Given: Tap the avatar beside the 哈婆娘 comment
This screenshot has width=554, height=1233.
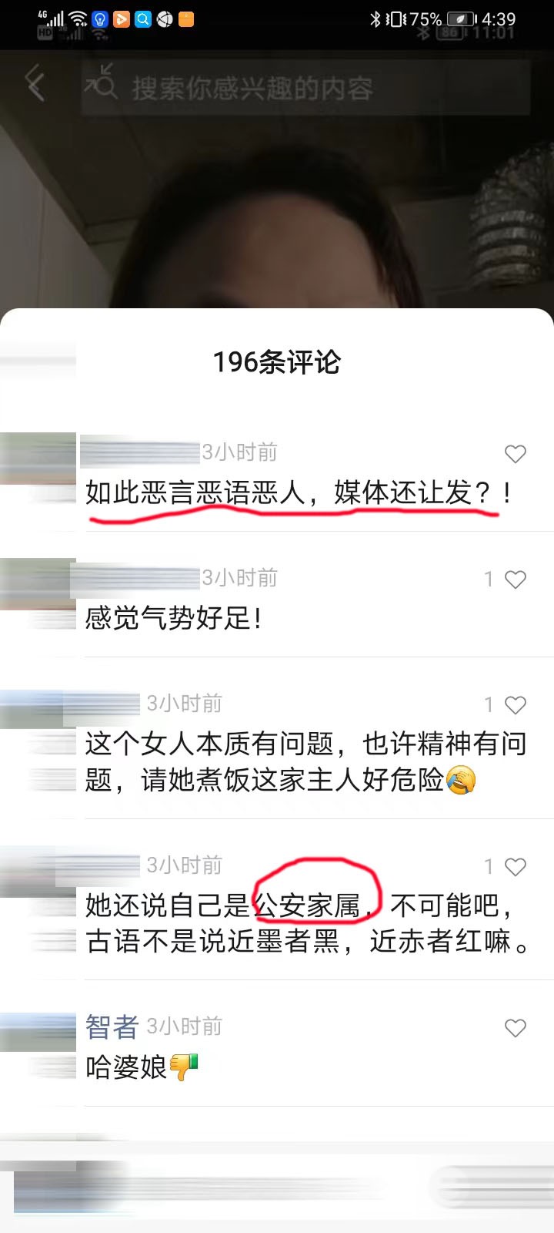Looking at the screenshot, I should coord(38,1033).
